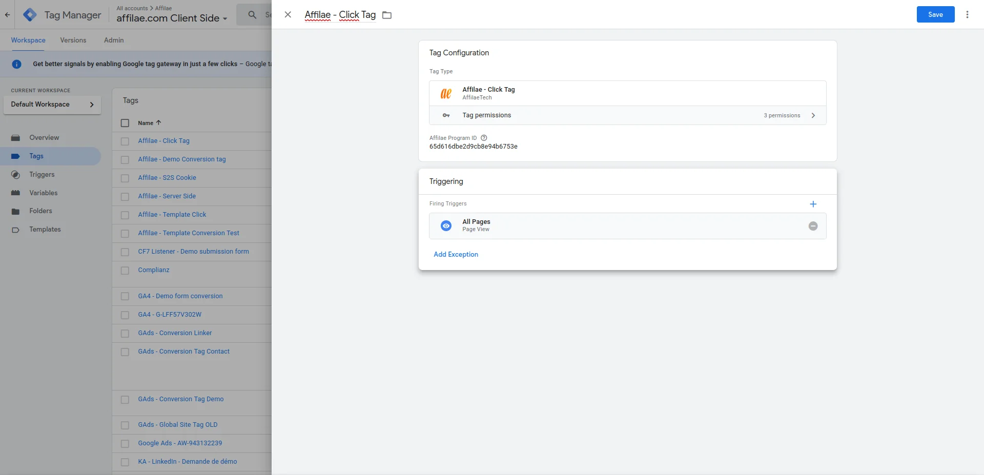The image size is (984, 475).
Task: Open the Google Ads - AW-943132239 tag
Action: click(x=180, y=443)
